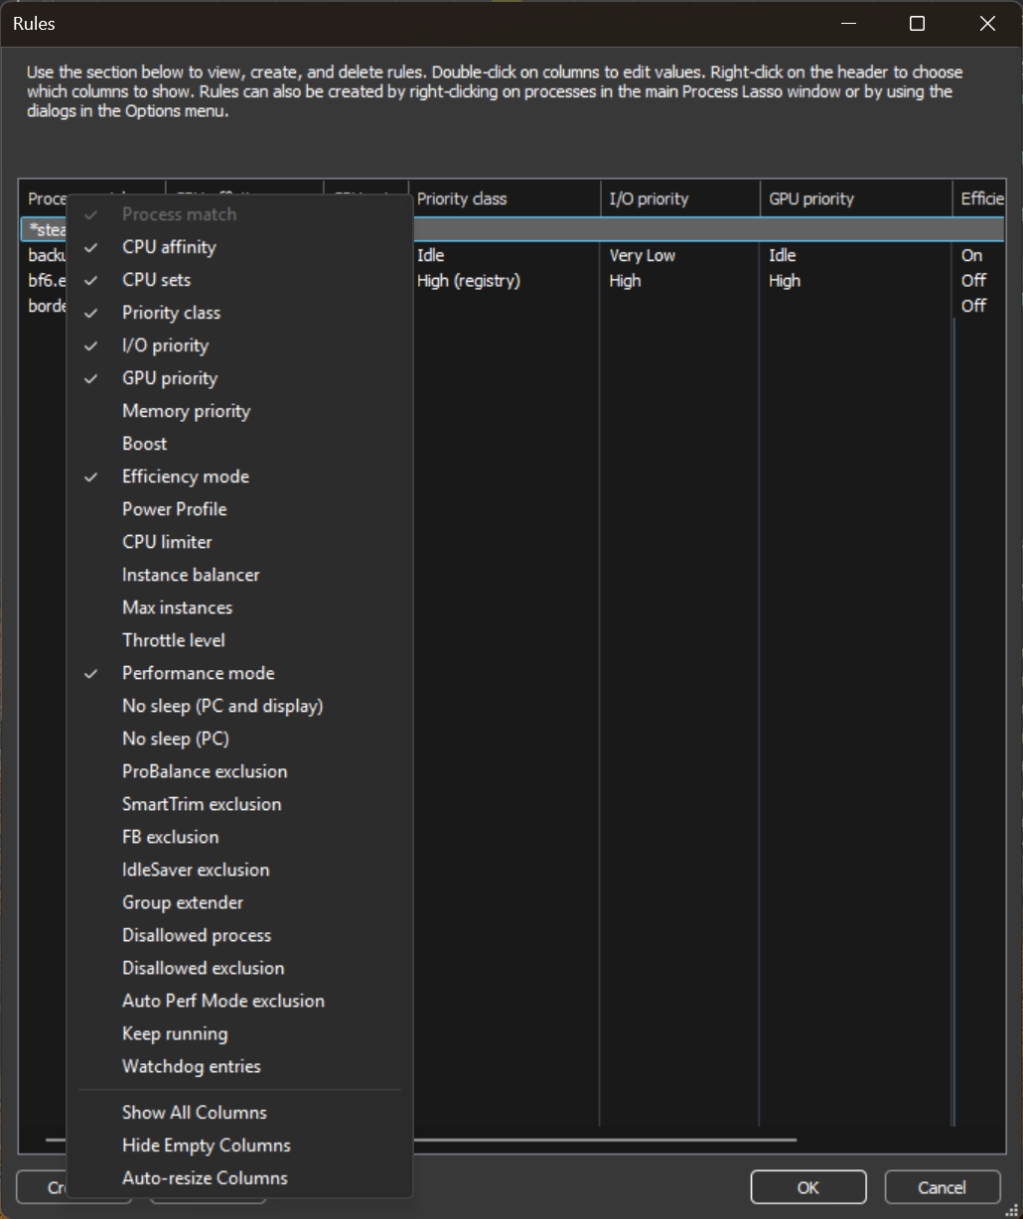1023x1219 pixels.
Task: Uncheck CPU affinity column in menu
Action: tap(169, 247)
